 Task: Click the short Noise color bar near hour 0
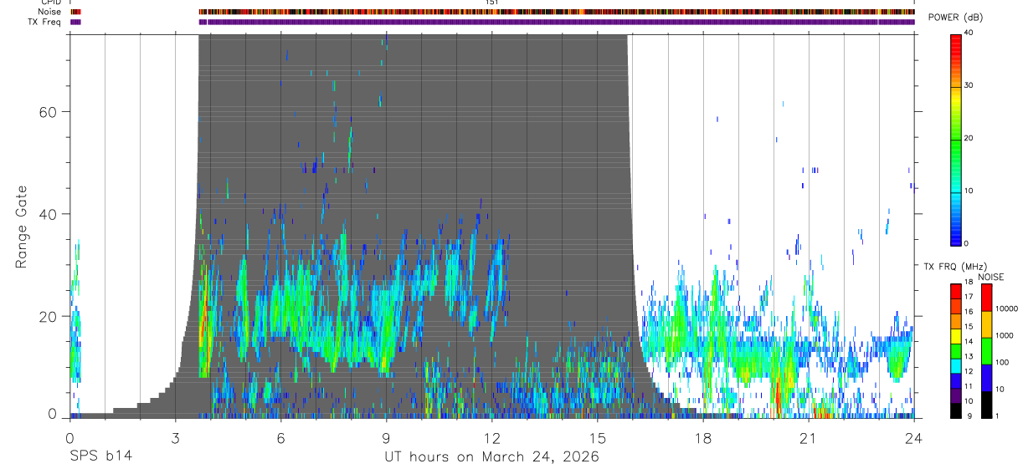[75, 12]
